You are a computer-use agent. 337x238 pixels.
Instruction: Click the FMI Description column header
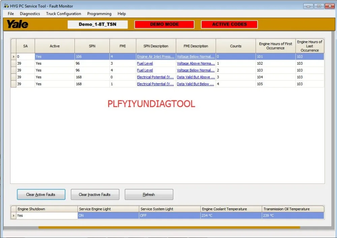196,46
